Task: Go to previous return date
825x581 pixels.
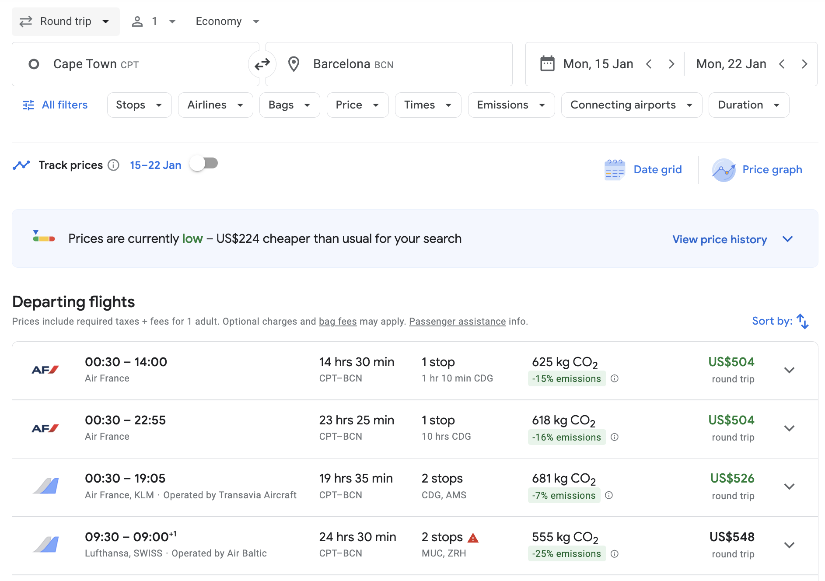Action: [x=782, y=64]
